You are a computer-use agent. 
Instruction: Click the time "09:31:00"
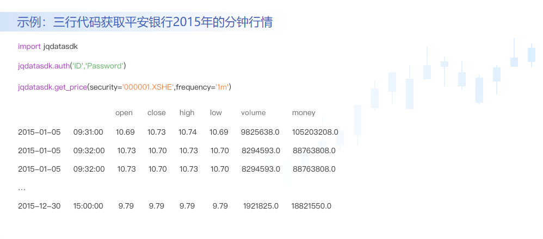tap(88, 132)
